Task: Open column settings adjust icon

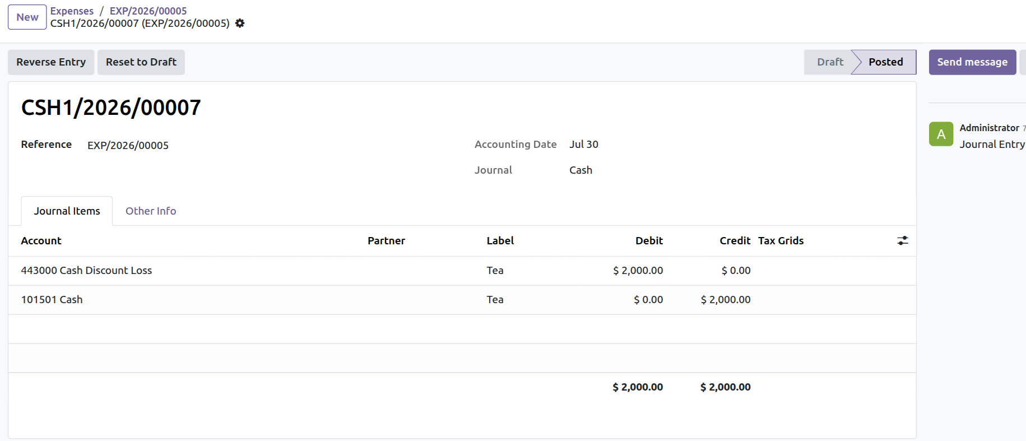Action: pos(902,241)
